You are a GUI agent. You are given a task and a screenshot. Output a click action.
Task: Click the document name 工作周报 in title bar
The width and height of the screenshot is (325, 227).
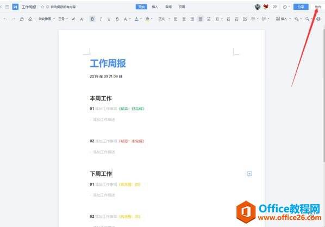(29, 7)
